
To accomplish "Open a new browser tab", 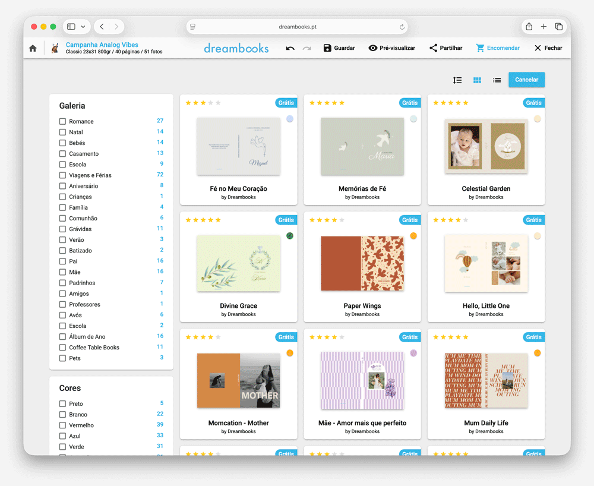I will (544, 27).
